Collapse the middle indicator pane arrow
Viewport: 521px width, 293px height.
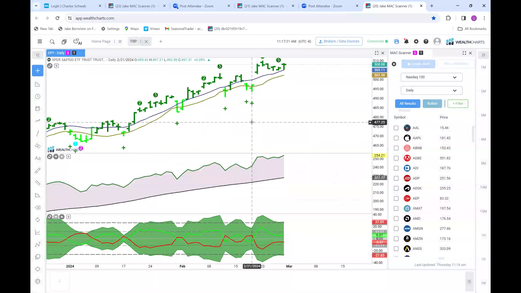click(x=56, y=157)
